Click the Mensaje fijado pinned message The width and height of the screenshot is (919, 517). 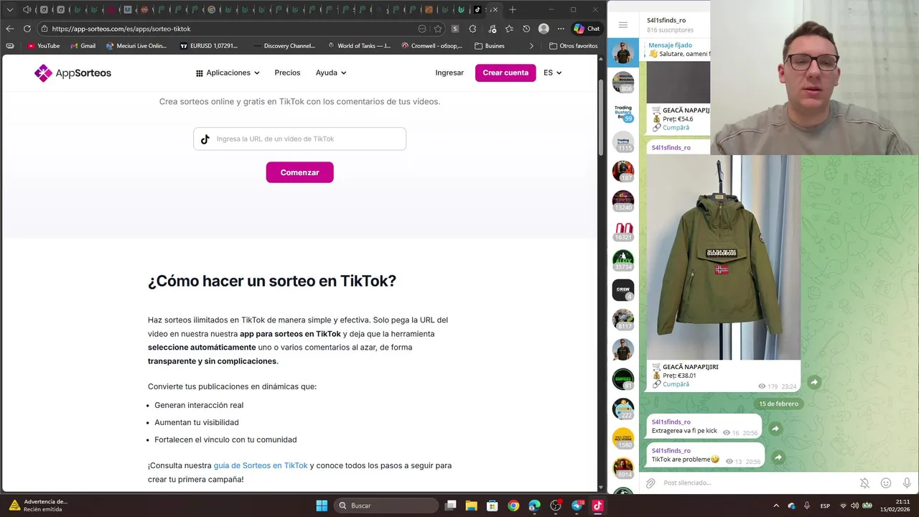click(678, 50)
